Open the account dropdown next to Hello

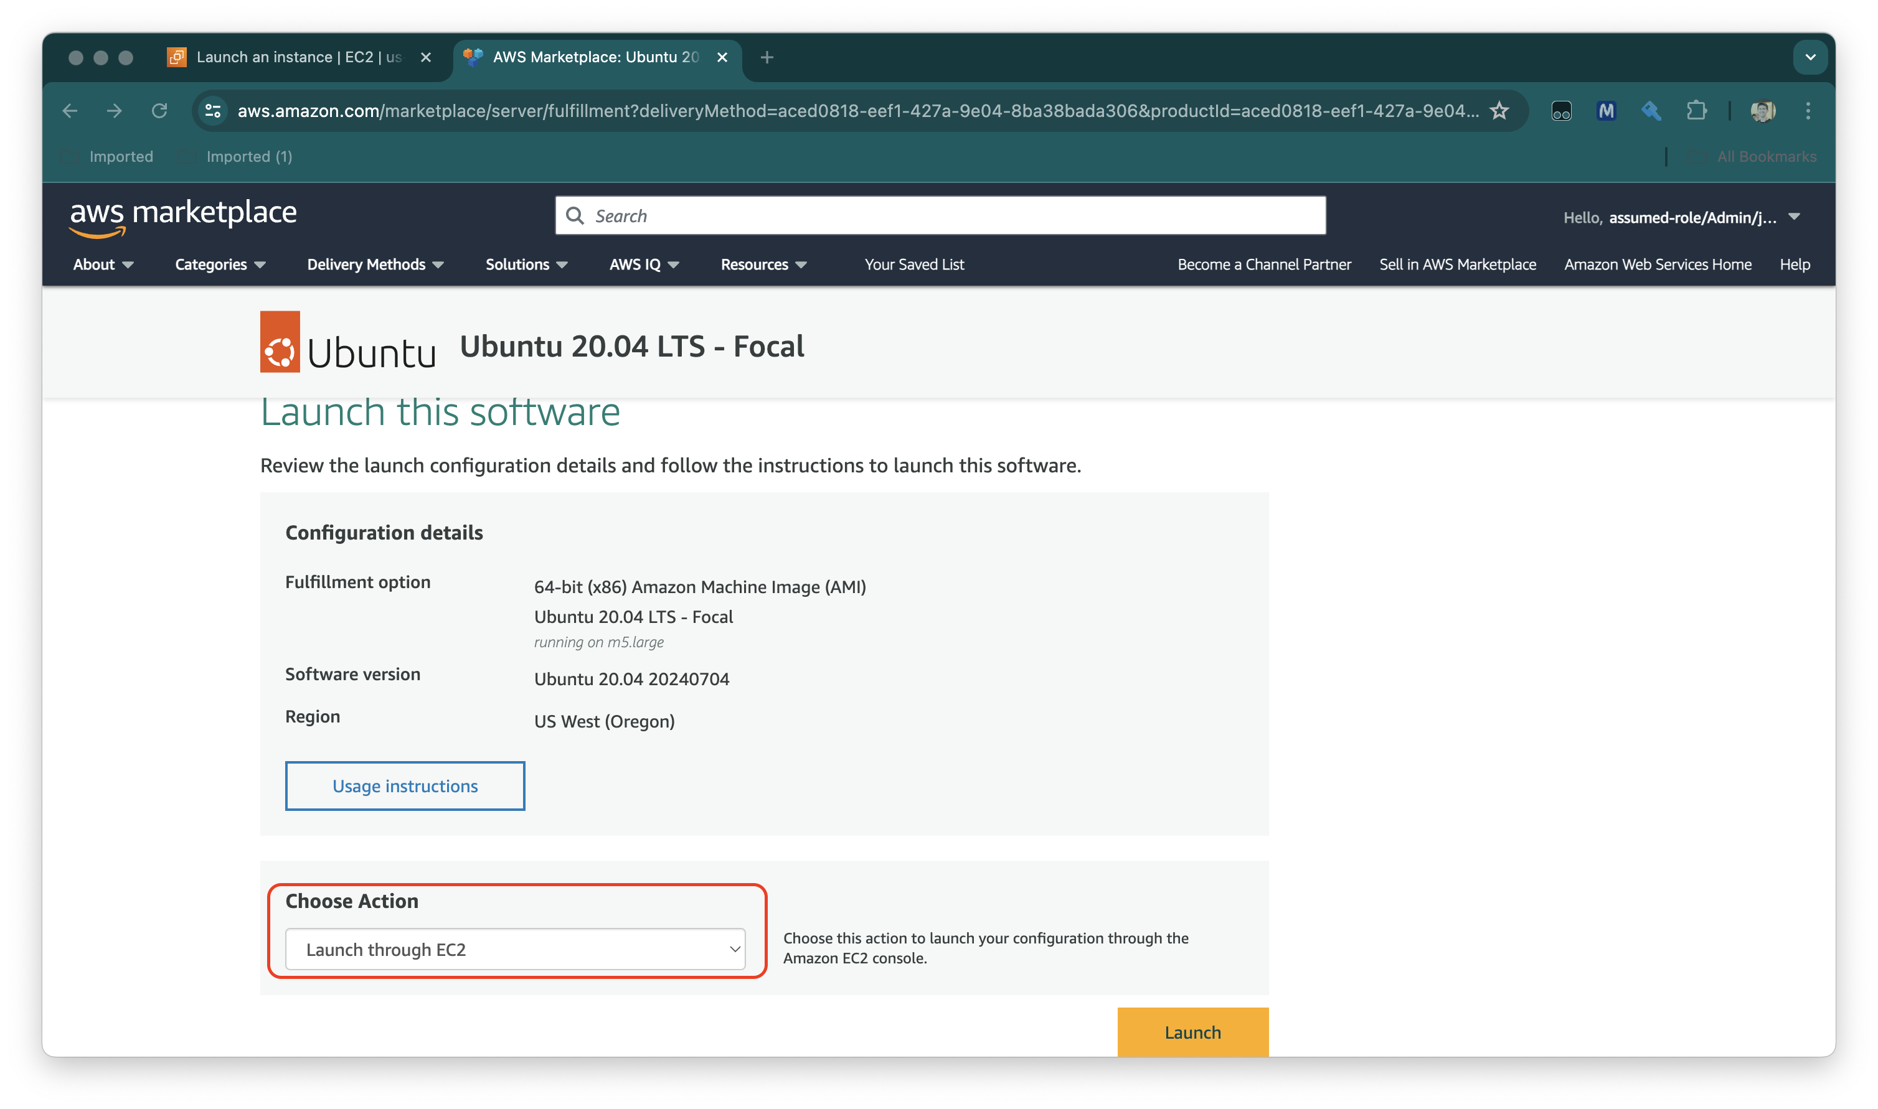click(1793, 217)
